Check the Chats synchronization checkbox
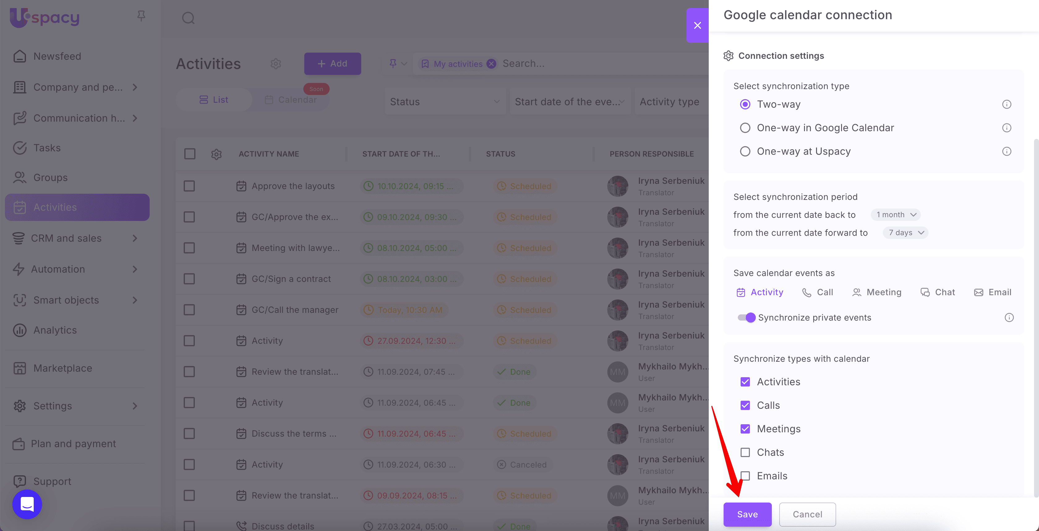Screen dimensions: 1039x531 click(x=745, y=452)
